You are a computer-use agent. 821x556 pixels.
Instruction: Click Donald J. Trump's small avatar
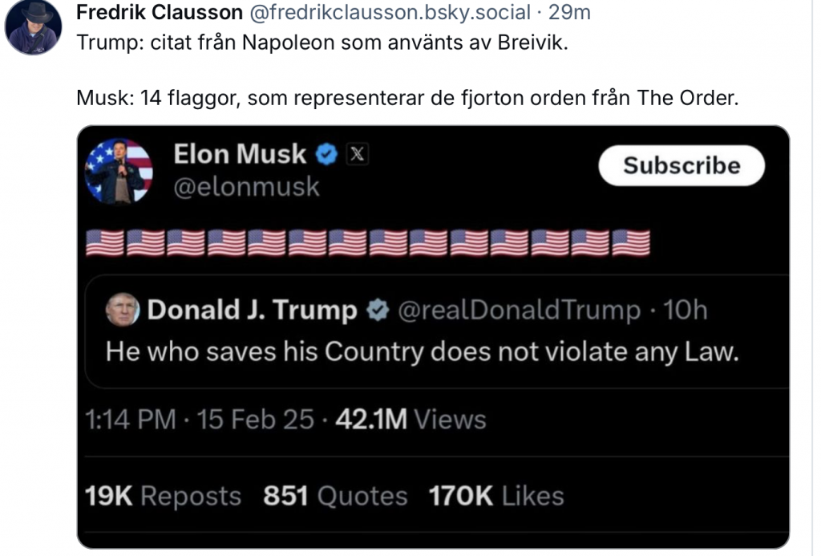pyautogui.click(x=122, y=310)
